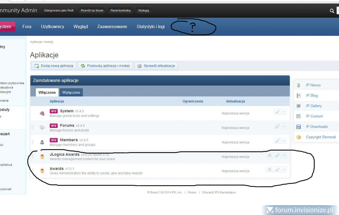Image resolution: width=339 pixels, height=215 pixels.
Task: Grab the Awards v1.0.1 row drag handle
Action: click(x=32, y=170)
